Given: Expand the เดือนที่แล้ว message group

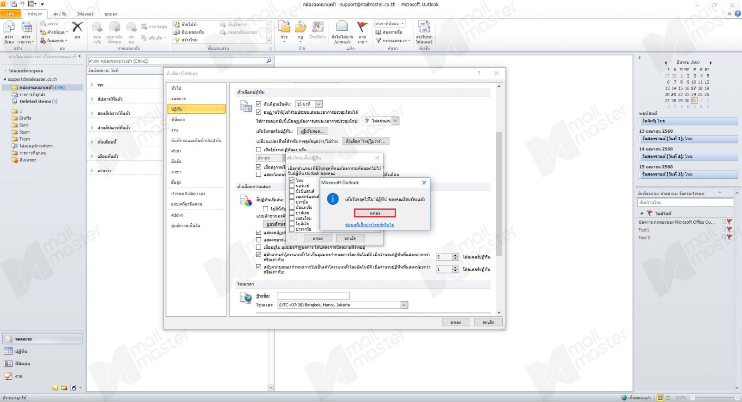Looking at the screenshot, I should click(x=92, y=156).
